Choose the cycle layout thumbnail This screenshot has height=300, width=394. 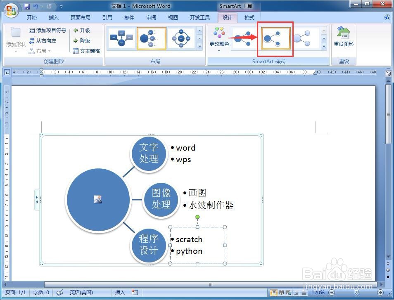(181, 38)
